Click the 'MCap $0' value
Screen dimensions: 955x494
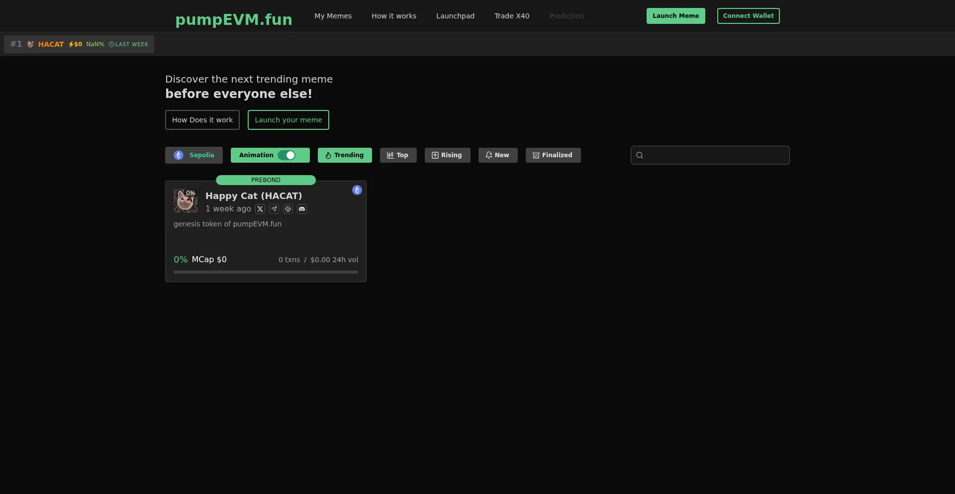click(209, 260)
